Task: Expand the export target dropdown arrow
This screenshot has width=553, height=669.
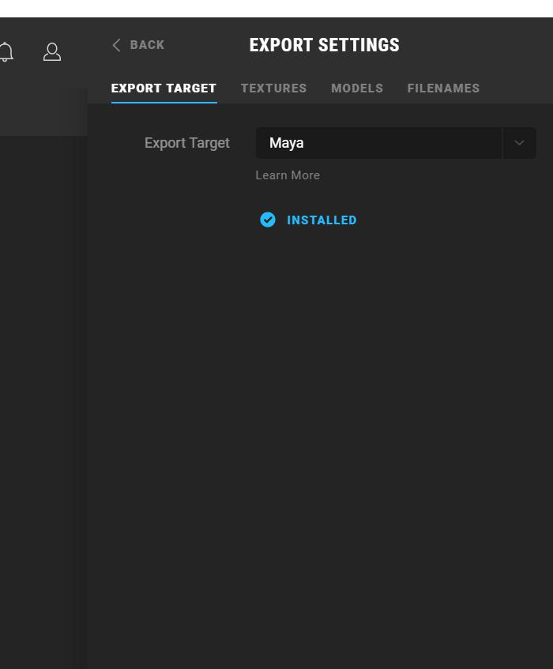Action: pyautogui.click(x=519, y=143)
